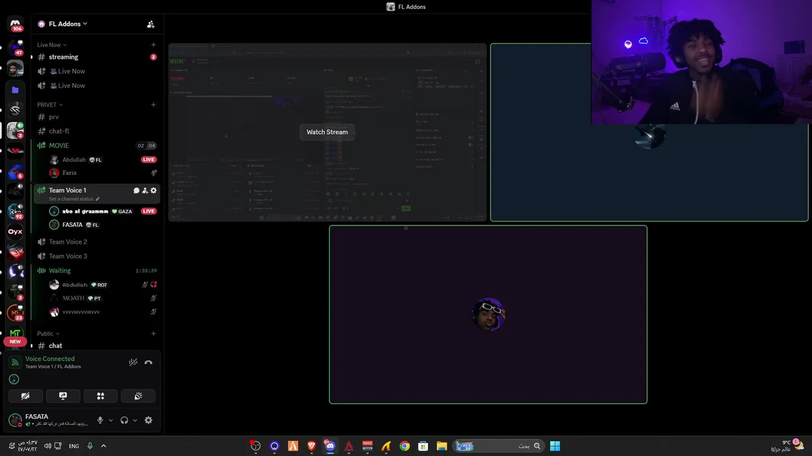Open Google Chrome from taskbar
This screenshot has height=456, width=812.
[x=405, y=446]
